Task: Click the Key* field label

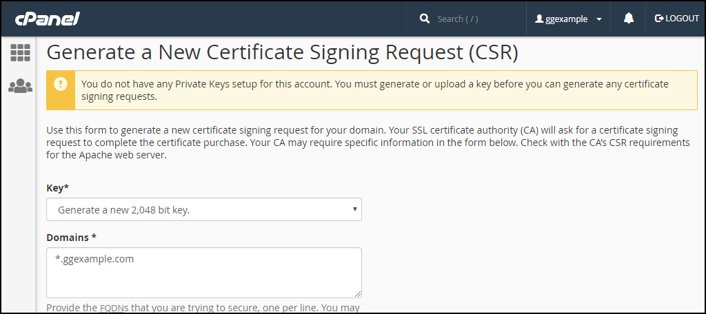Action: 58,188
